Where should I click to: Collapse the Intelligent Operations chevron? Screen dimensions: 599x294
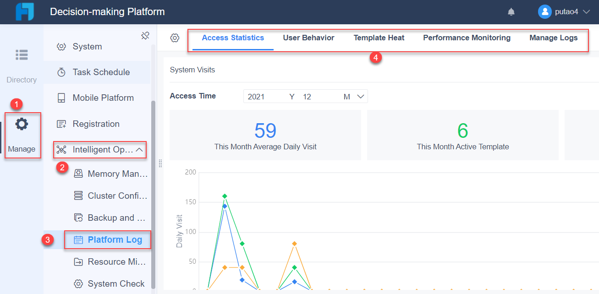(x=140, y=150)
